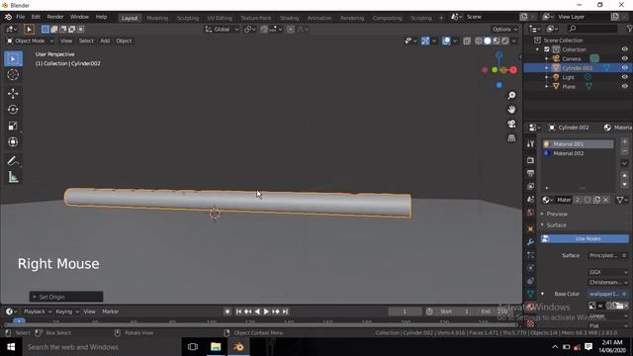
Task: Click the viewport zoom magnifier icon
Action: [x=511, y=95]
